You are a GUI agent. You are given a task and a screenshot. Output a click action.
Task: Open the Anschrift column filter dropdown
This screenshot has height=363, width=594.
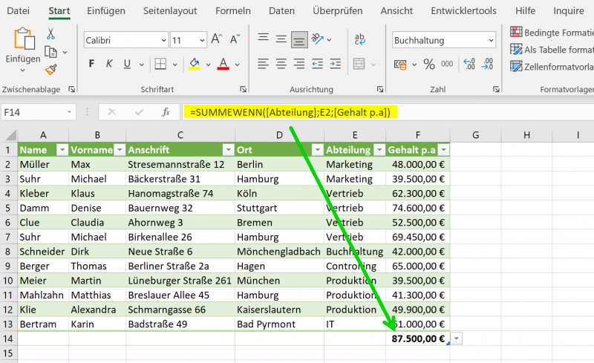click(228, 150)
